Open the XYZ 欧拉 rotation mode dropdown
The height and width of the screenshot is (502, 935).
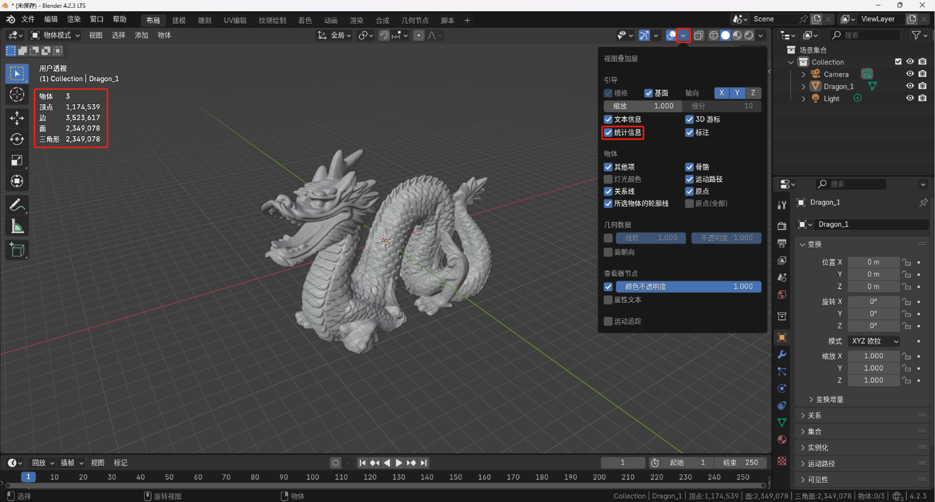[874, 341]
